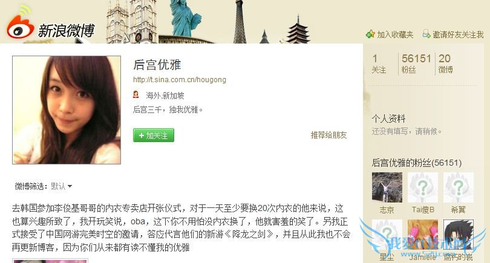Open the anime character fan avatar
The height and width of the screenshot is (263, 490).
pyautogui.click(x=459, y=235)
